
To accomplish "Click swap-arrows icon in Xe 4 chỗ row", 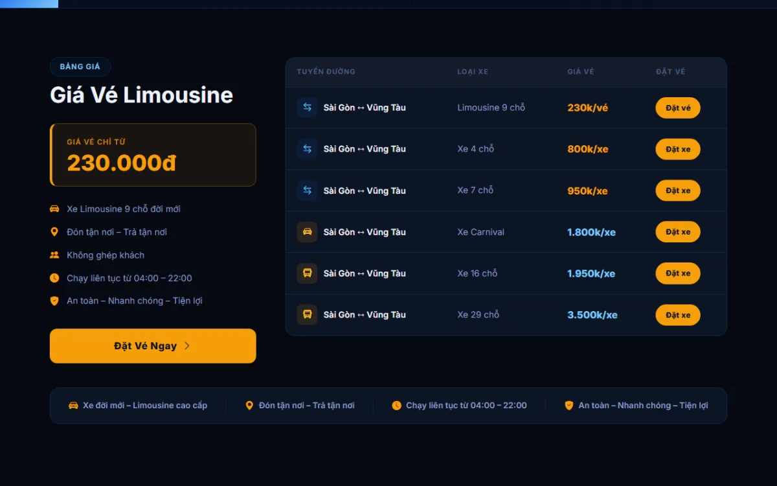I will pyautogui.click(x=307, y=149).
